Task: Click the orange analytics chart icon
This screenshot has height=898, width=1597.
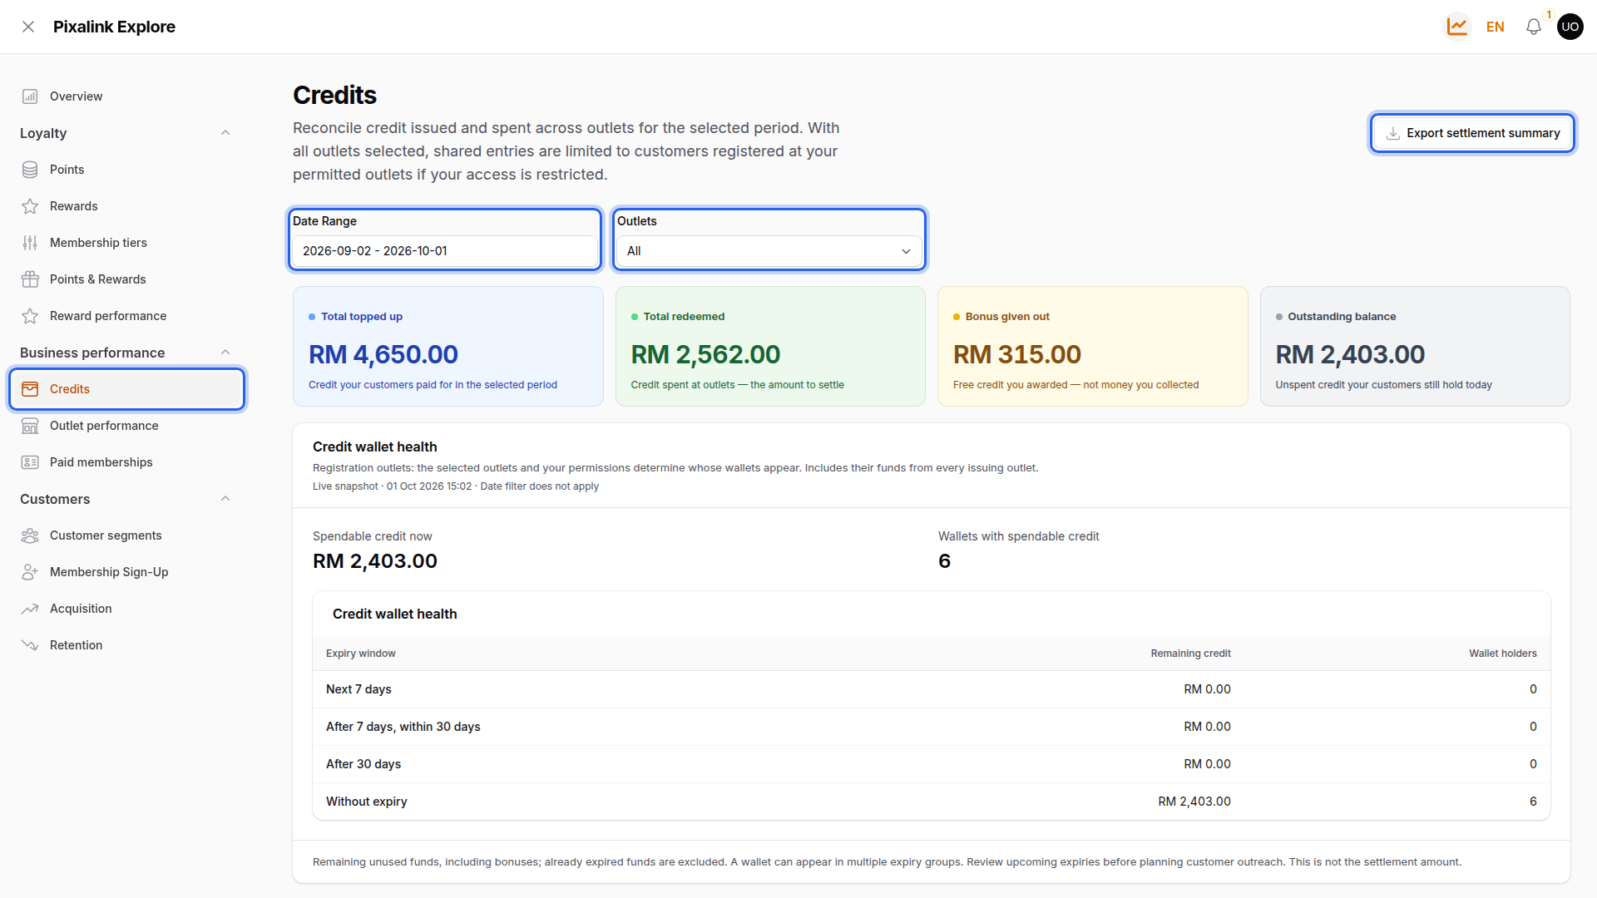Action: (x=1456, y=27)
